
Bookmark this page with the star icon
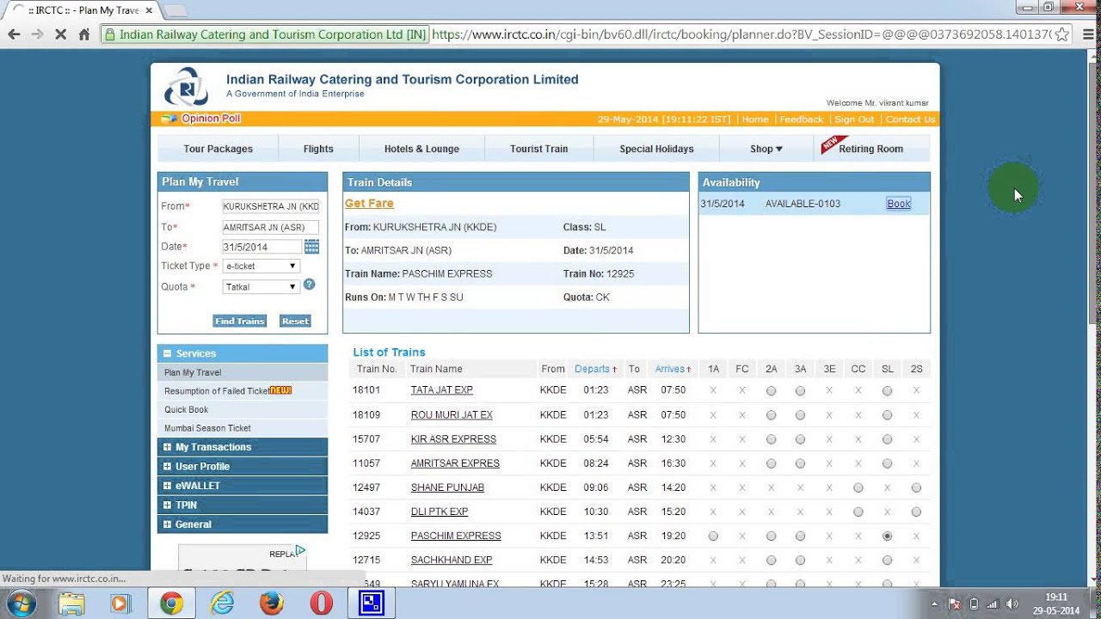1062,34
